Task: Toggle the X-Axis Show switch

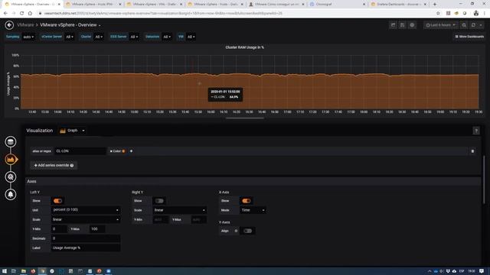Action: pyautogui.click(x=246, y=201)
